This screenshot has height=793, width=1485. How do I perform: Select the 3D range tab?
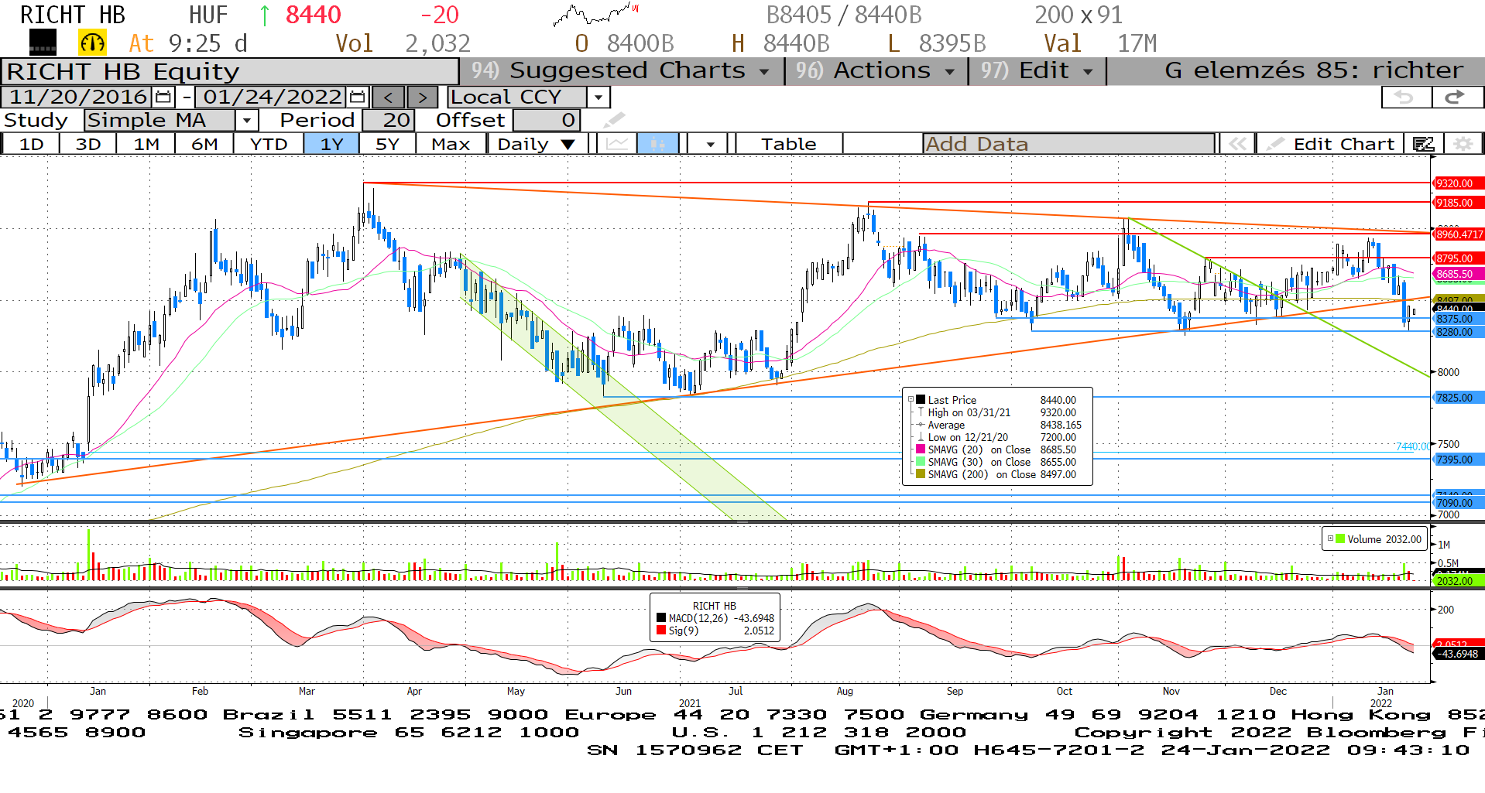click(x=88, y=144)
